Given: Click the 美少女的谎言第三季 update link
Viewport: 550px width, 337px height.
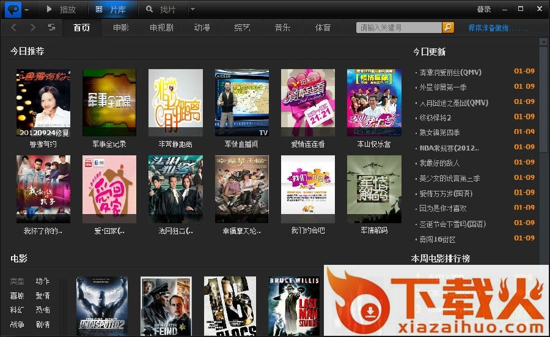Looking at the screenshot, I should (450, 179).
